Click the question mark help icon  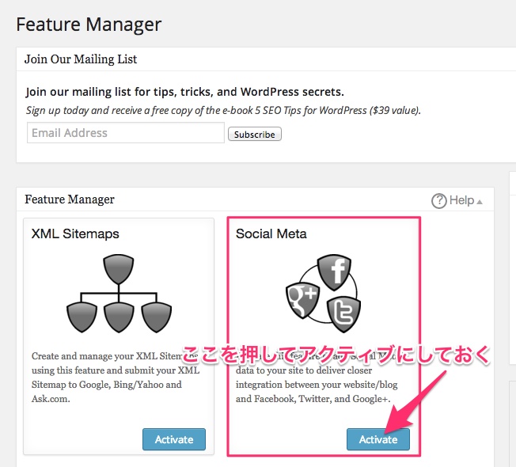pos(439,201)
